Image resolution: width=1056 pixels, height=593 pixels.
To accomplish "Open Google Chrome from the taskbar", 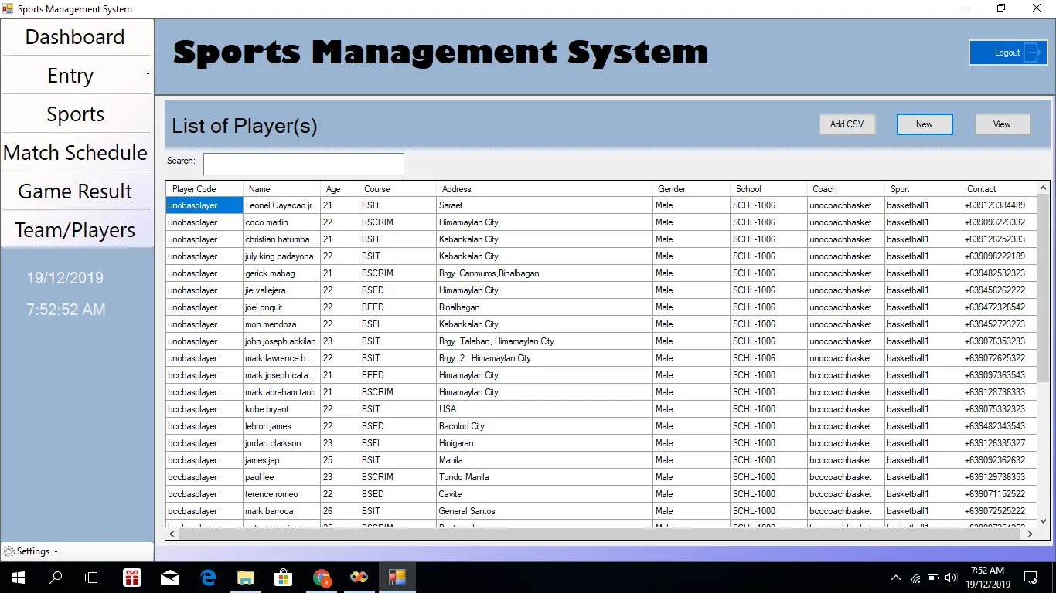I will tap(322, 578).
